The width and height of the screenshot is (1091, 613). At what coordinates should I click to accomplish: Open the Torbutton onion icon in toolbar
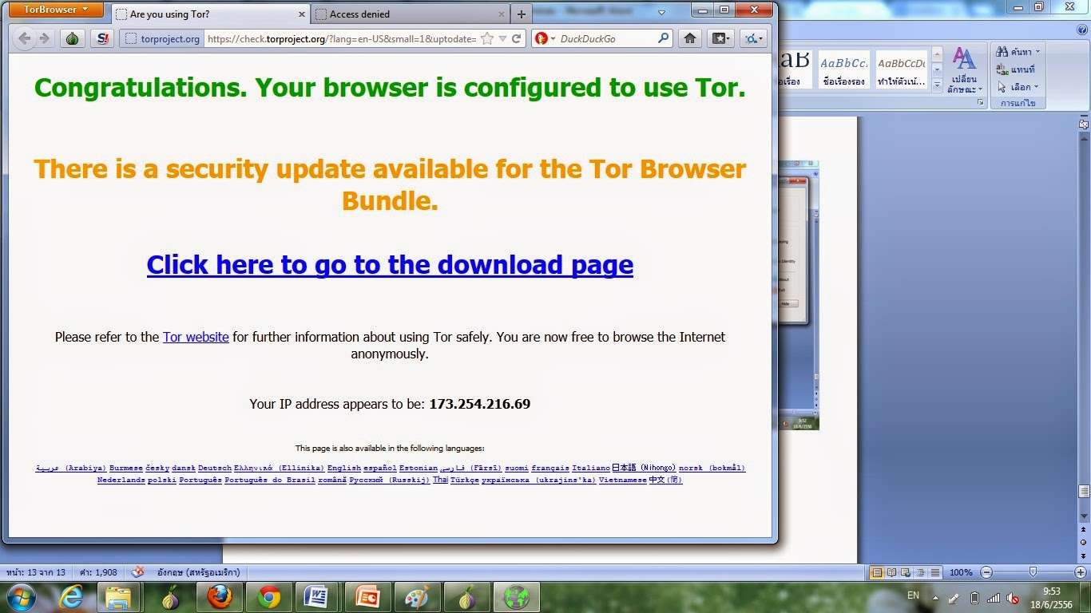pos(73,38)
